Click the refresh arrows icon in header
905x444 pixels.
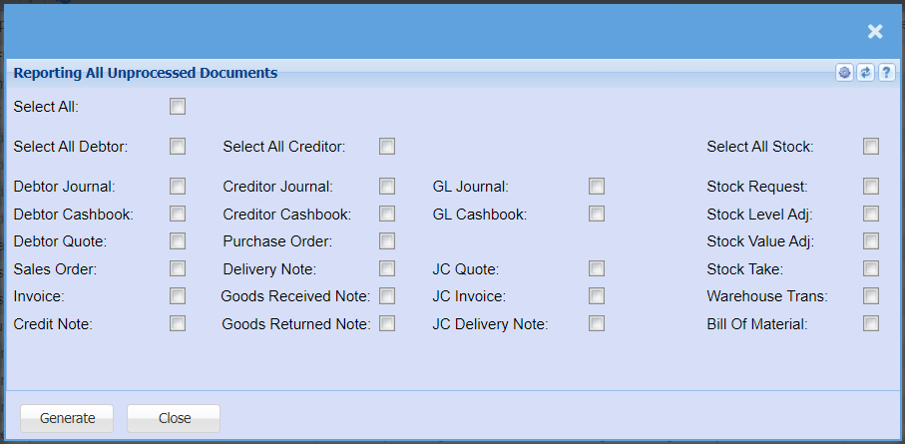pos(865,73)
